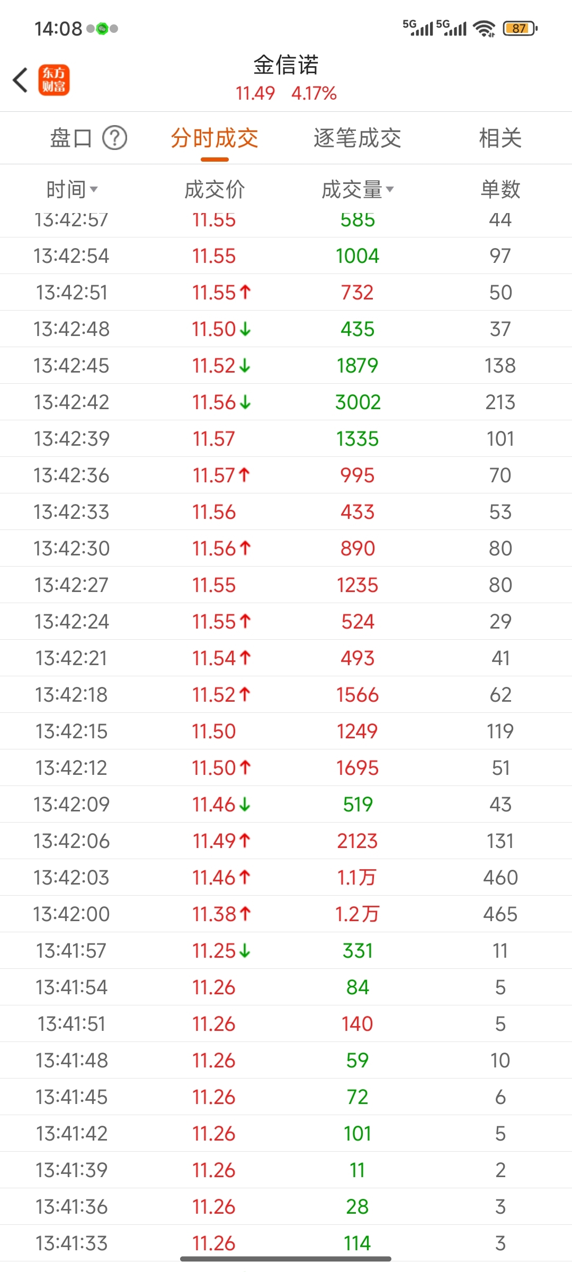Tap the Wi-Fi status icon
572x1272 pixels.
pyautogui.click(x=484, y=29)
